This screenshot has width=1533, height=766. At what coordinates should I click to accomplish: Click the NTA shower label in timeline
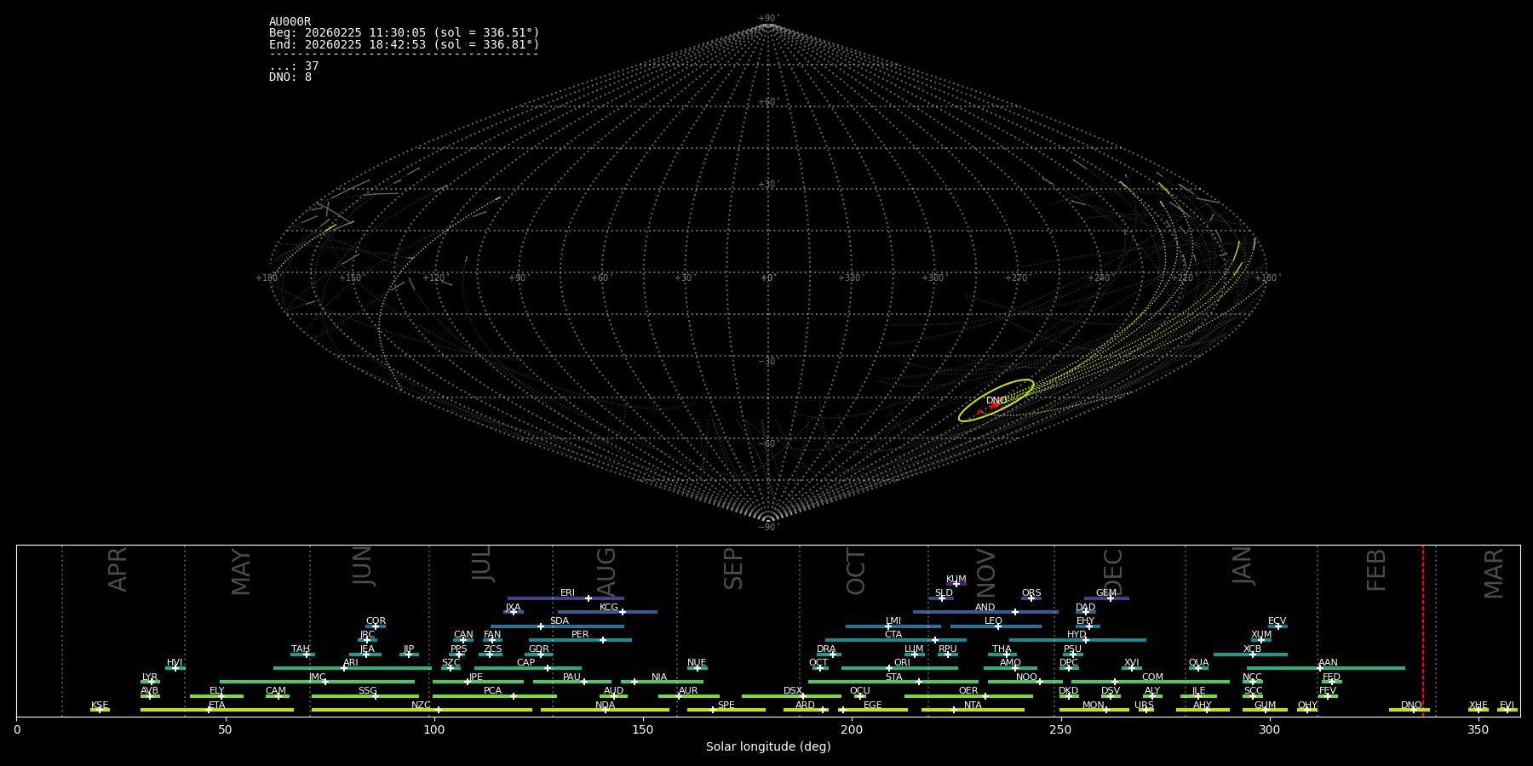tap(973, 706)
